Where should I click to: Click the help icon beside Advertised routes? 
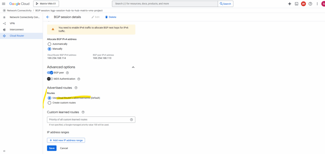(76, 88)
